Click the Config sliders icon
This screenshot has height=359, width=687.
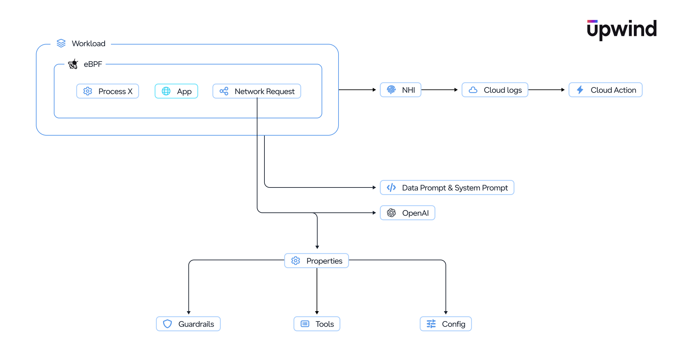(x=431, y=324)
